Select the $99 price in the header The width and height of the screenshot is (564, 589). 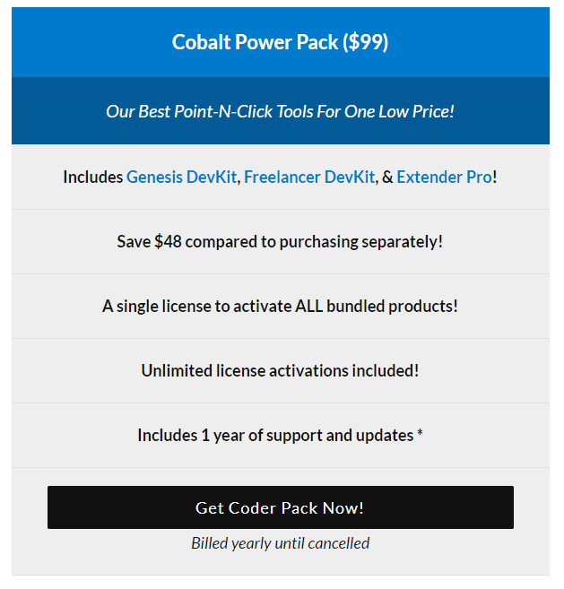tap(365, 43)
